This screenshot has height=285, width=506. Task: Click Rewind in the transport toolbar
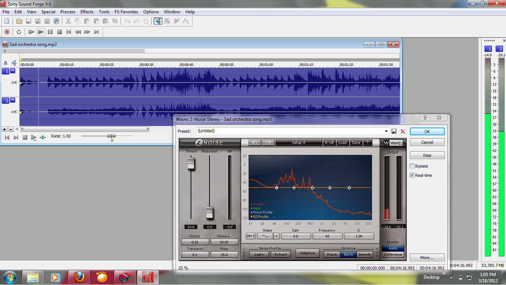[78, 32]
